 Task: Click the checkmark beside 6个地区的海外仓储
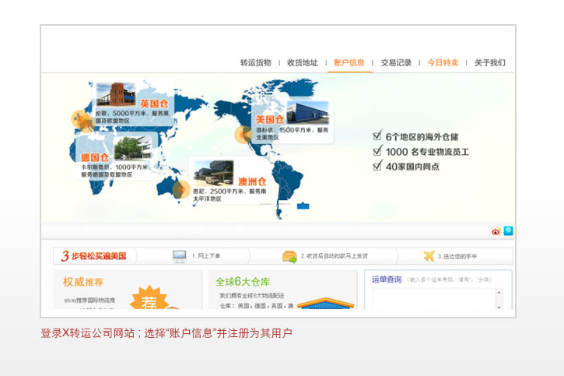pos(377,136)
